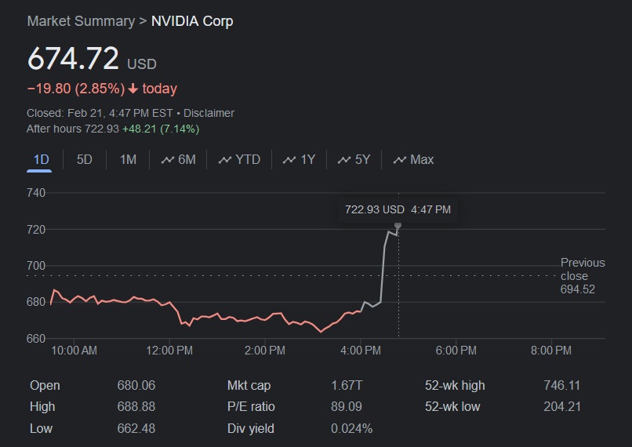Open the Disclaimer link
This screenshot has height=447, width=632.
[209, 113]
